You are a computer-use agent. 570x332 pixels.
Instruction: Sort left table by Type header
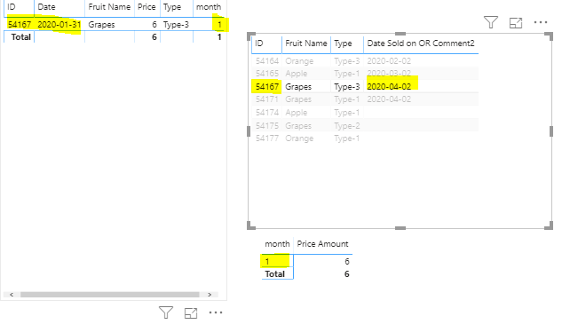(172, 7)
